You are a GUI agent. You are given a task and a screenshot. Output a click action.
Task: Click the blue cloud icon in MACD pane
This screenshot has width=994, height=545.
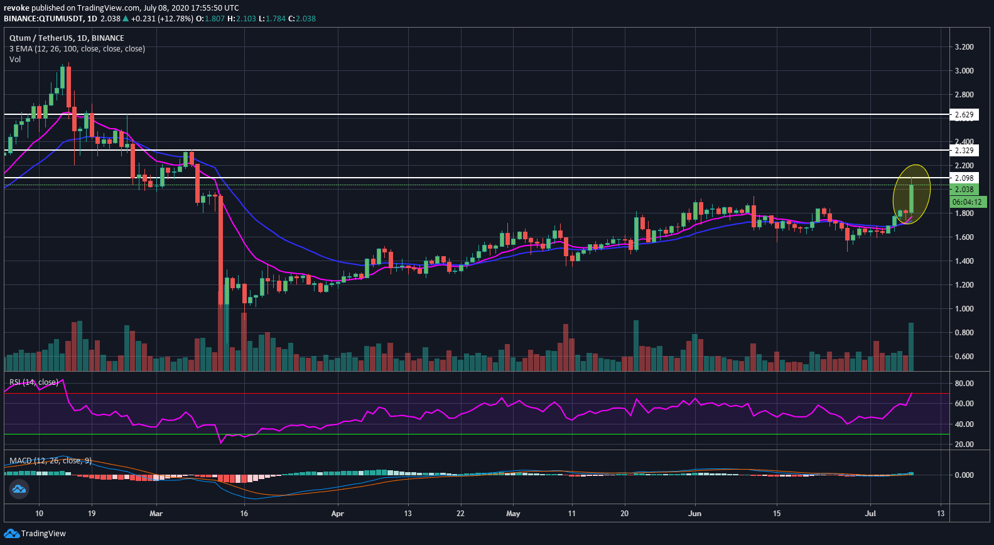[19, 488]
